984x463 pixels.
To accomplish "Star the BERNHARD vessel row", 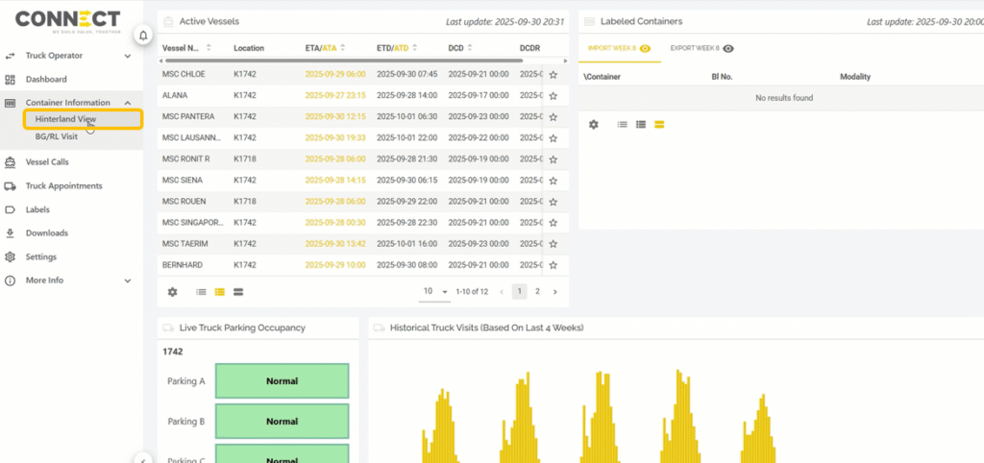I will pos(553,264).
